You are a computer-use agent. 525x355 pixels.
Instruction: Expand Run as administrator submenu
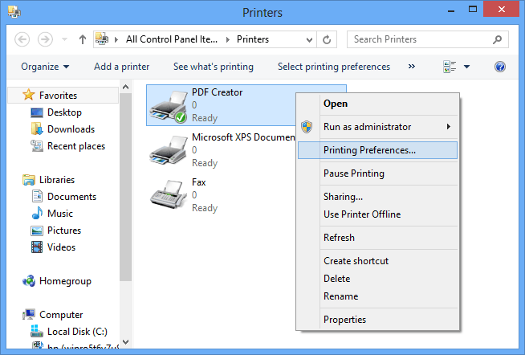pos(448,127)
